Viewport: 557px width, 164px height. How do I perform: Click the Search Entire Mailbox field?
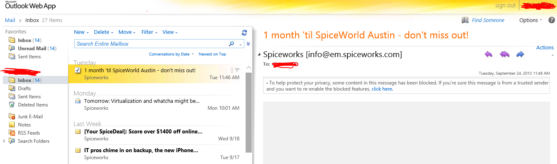click(150, 44)
